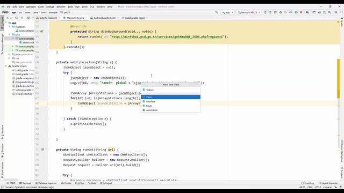Toggle the Structure side panel tab
344x193 pixels.
point(2,132)
